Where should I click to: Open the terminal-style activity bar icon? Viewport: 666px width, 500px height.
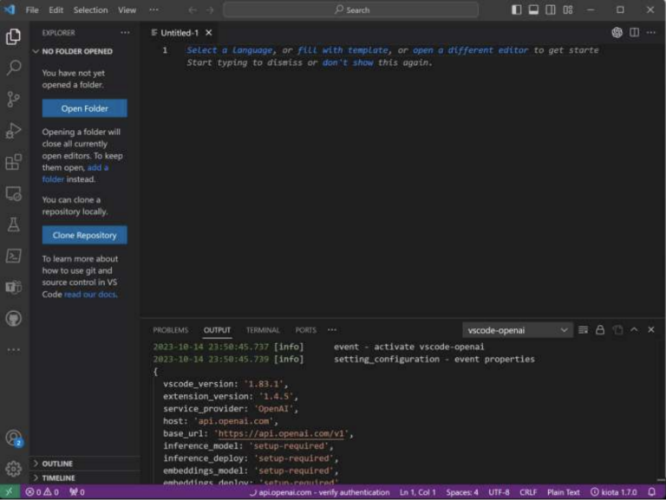click(x=14, y=256)
